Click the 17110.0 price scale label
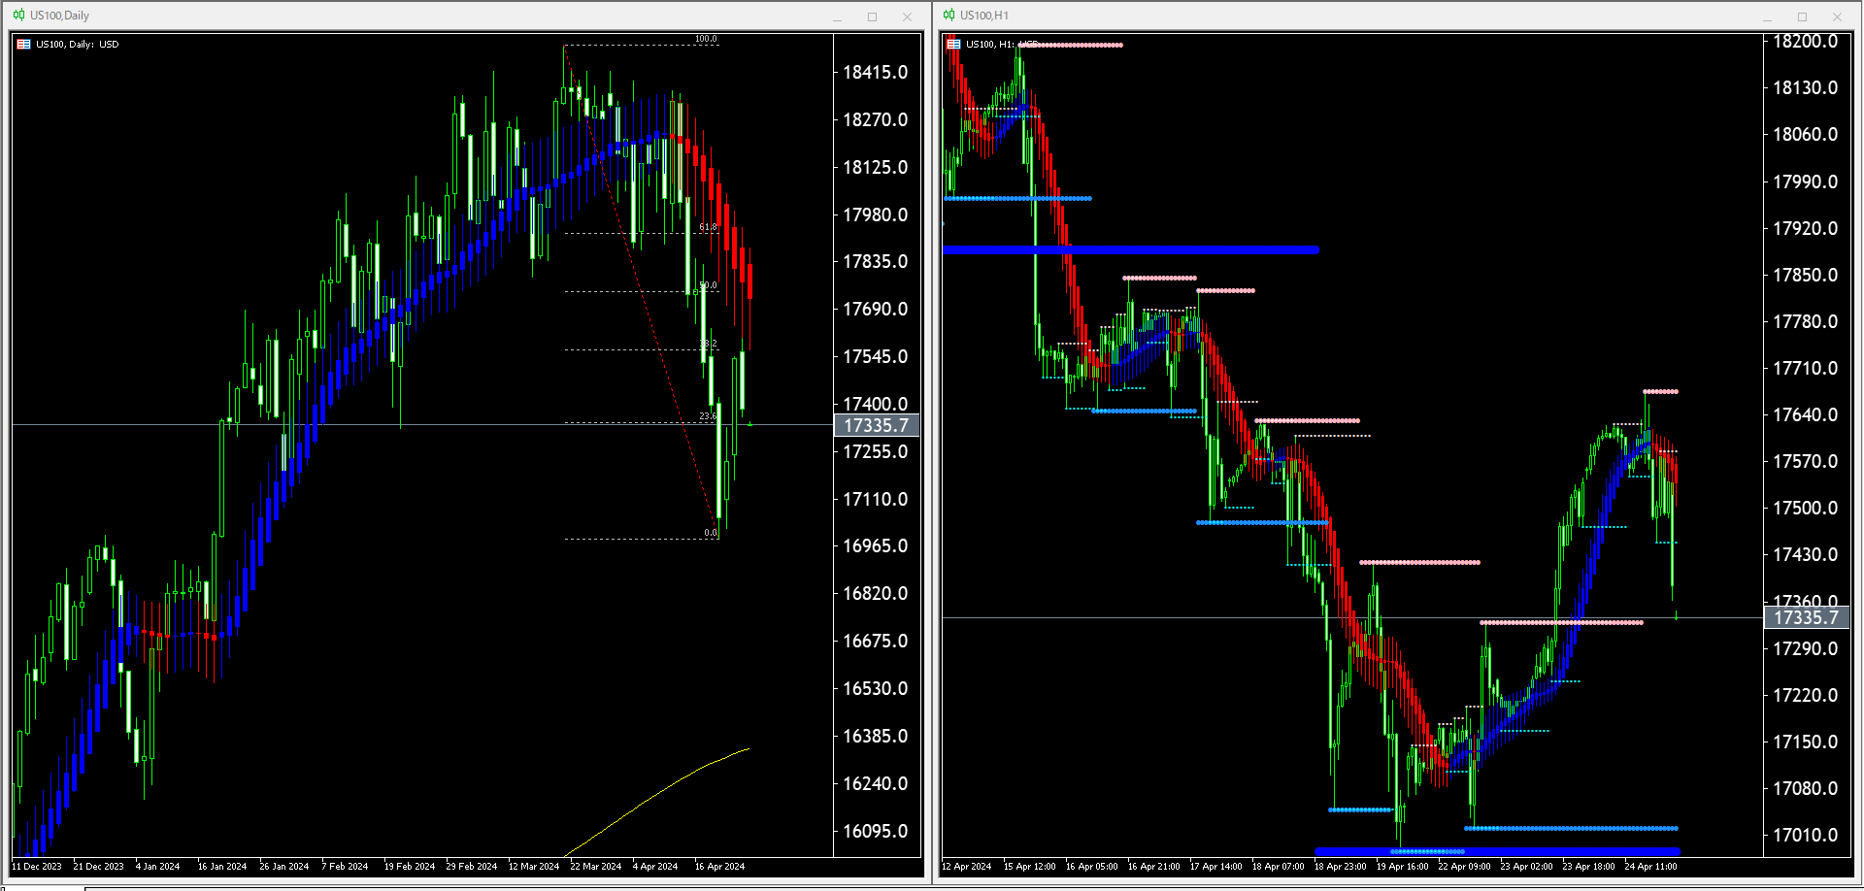The width and height of the screenshot is (1864, 891). (876, 499)
